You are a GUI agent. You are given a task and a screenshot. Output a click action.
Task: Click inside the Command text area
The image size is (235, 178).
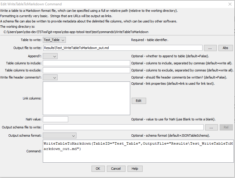pyautogui.click(x=138, y=151)
